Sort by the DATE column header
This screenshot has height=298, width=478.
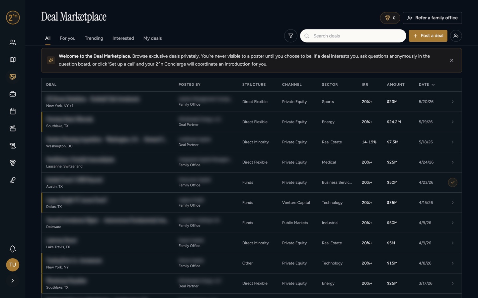tap(427, 85)
